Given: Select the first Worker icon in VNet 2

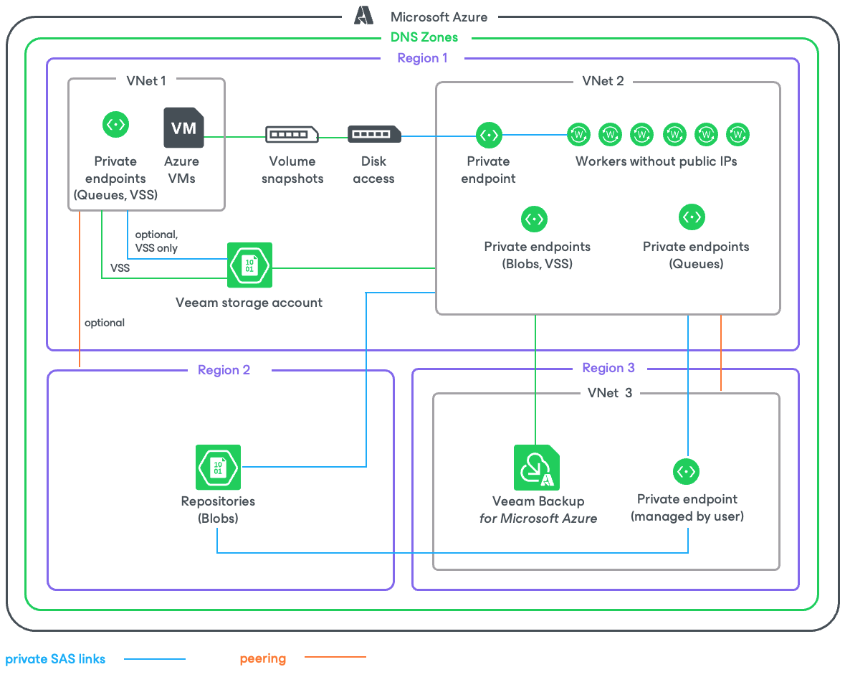Looking at the screenshot, I should coord(578,134).
